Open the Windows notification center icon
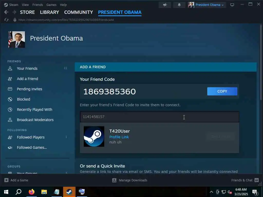 pos(255,192)
